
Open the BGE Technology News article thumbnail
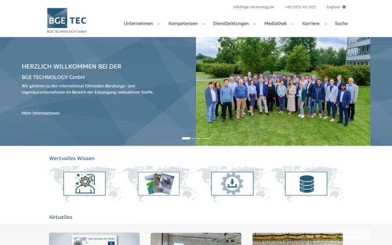pos(94,239)
